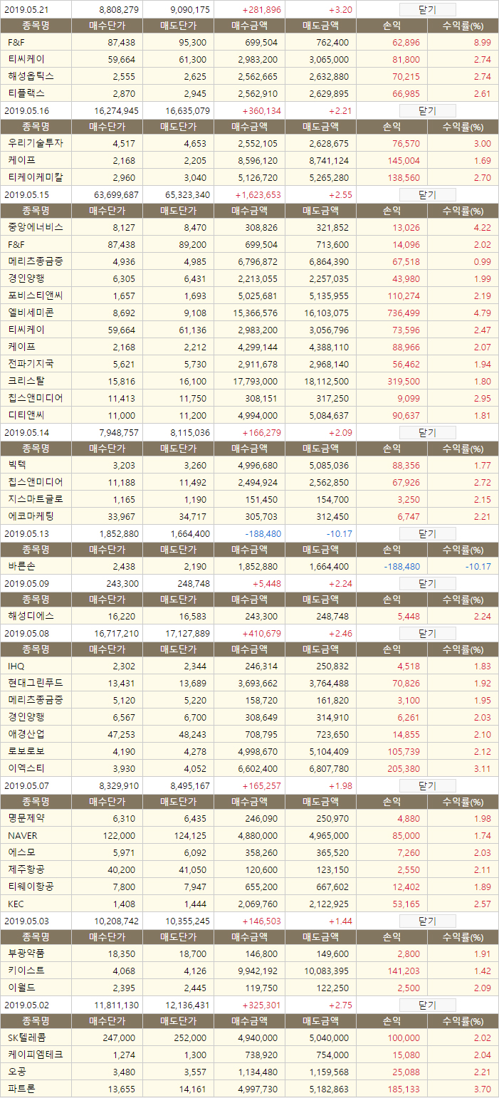Click the 닫기 button for 2019.05.02
The width and height of the screenshot is (499, 1098).
click(x=427, y=1005)
